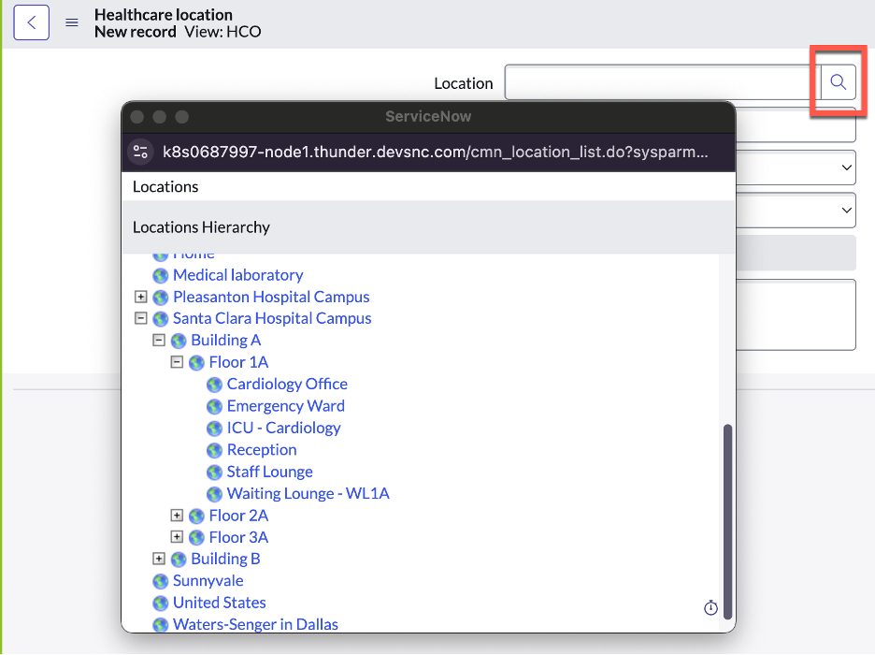Collapse the Floor 1A node
875x655 pixels.
click(177, 362)
